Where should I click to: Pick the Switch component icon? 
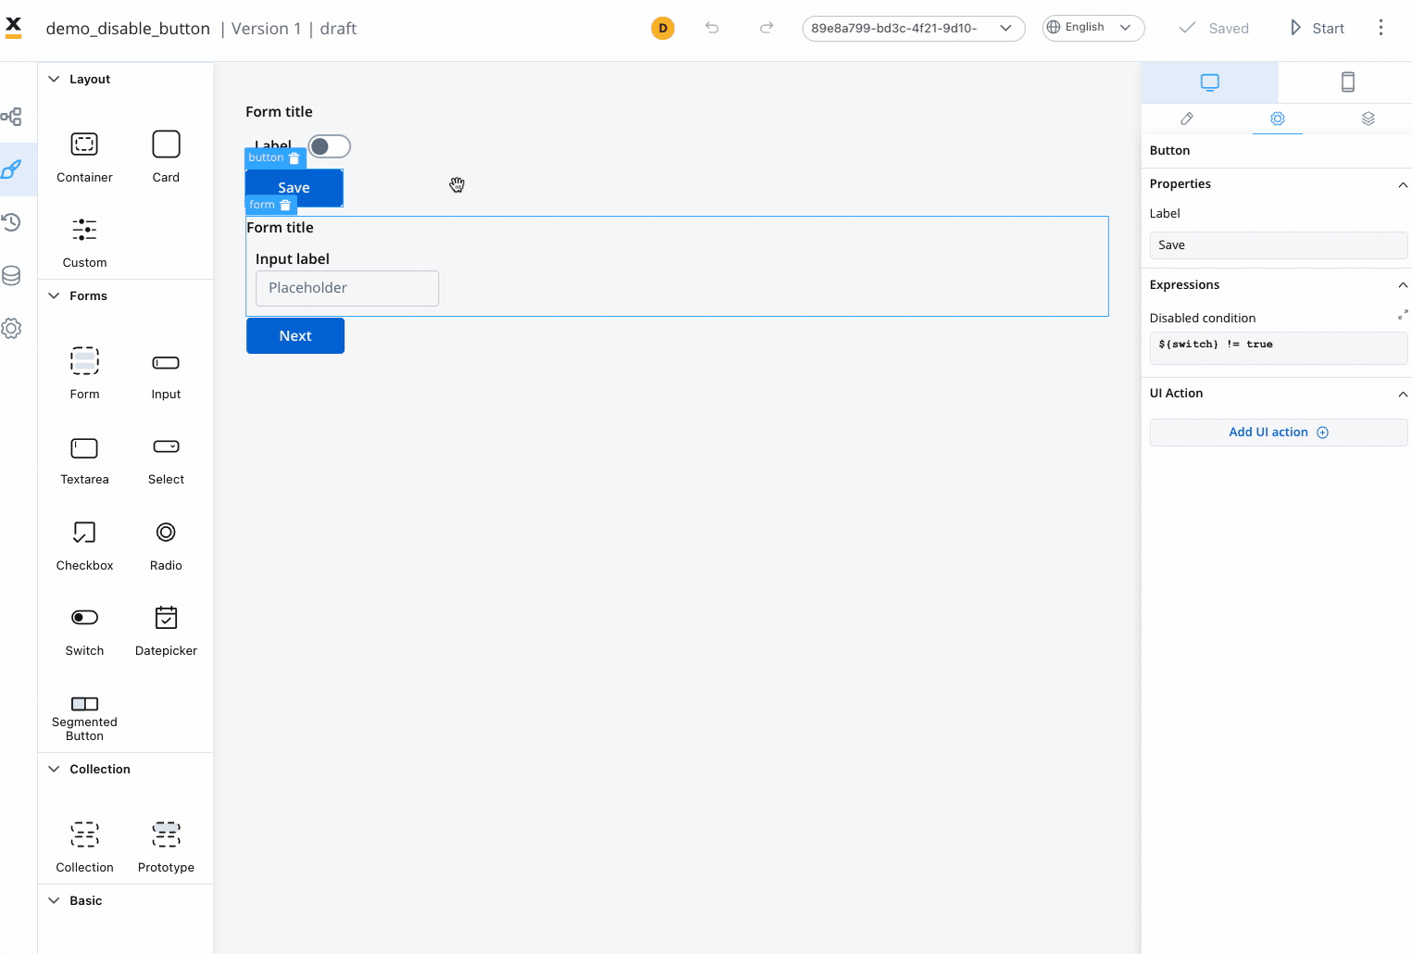point(84,618)
